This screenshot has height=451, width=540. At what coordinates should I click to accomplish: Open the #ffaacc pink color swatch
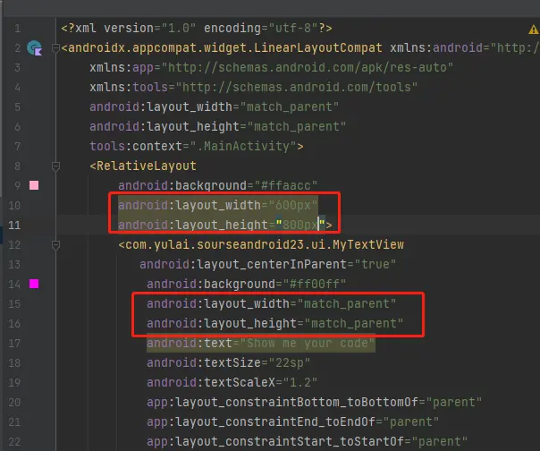tap(34, 185)
